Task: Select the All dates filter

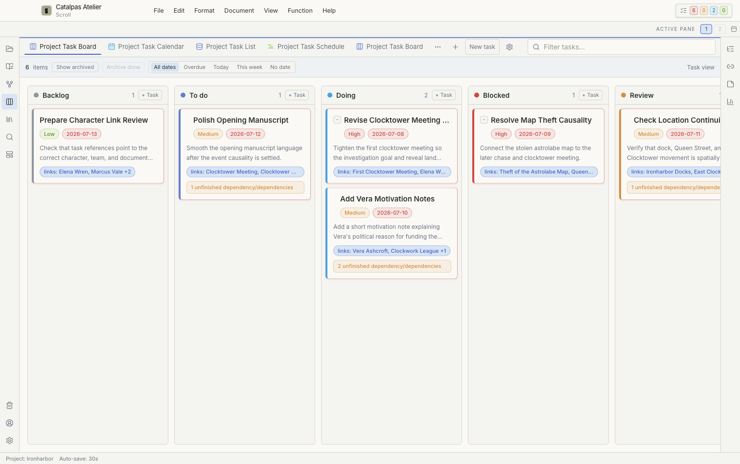Action: coord(164,67)
